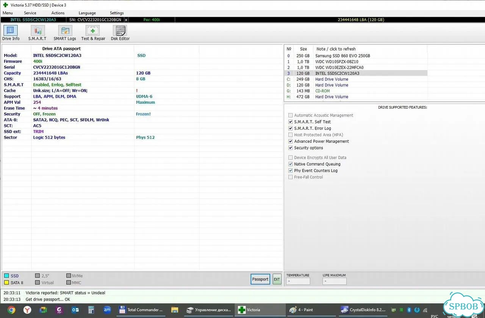Click the Passport button

260,279
